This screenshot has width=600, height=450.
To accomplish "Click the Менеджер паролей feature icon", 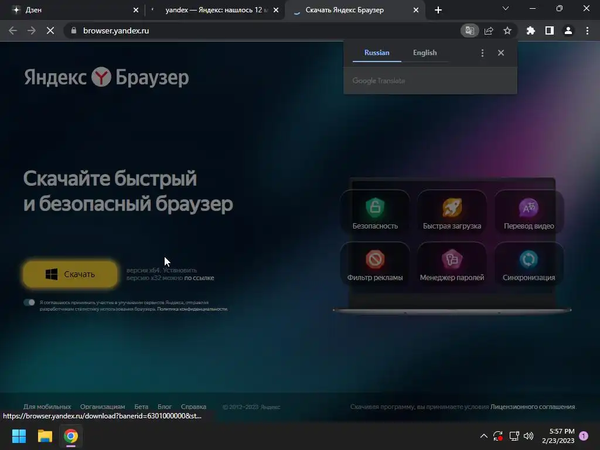I will click(452, 260).
